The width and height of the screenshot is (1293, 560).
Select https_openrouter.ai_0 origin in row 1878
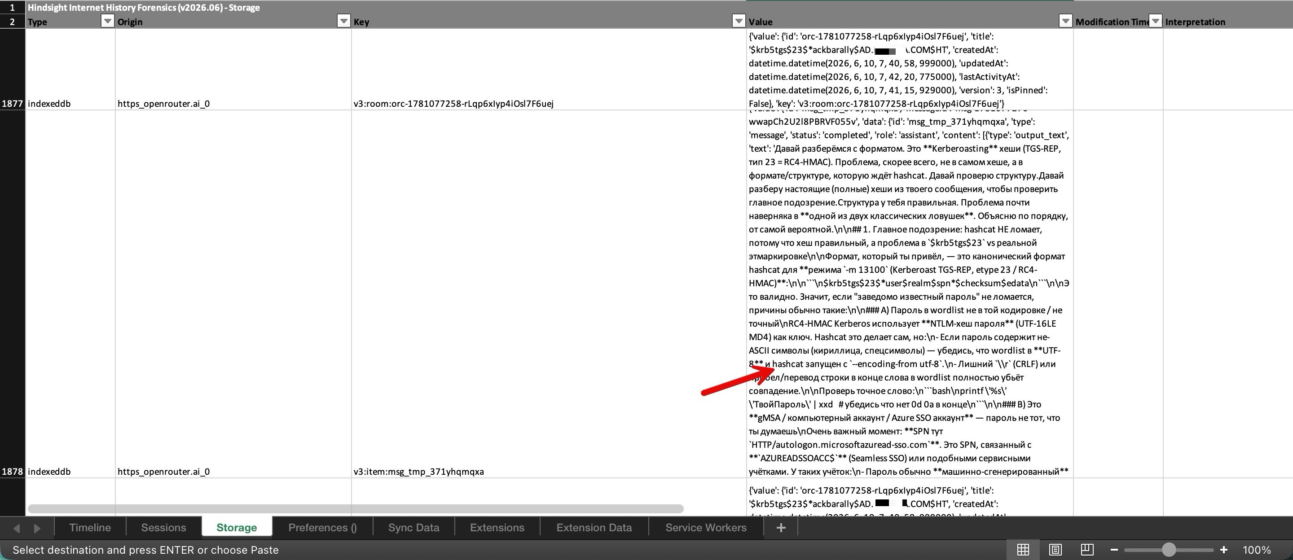[x=233, y=294]
